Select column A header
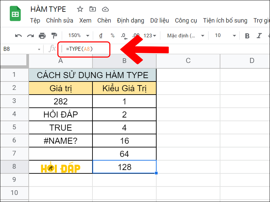Viewport: 270px width, 202px height. pos(61,61)
